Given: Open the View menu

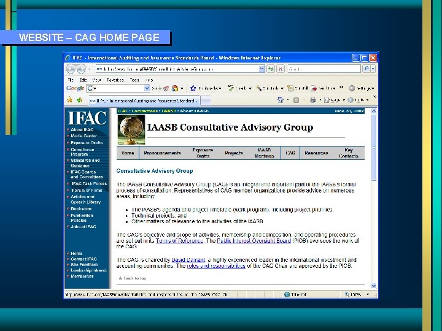Looking at the screenshot, I should pyautogui.click(x=96, y=80).
